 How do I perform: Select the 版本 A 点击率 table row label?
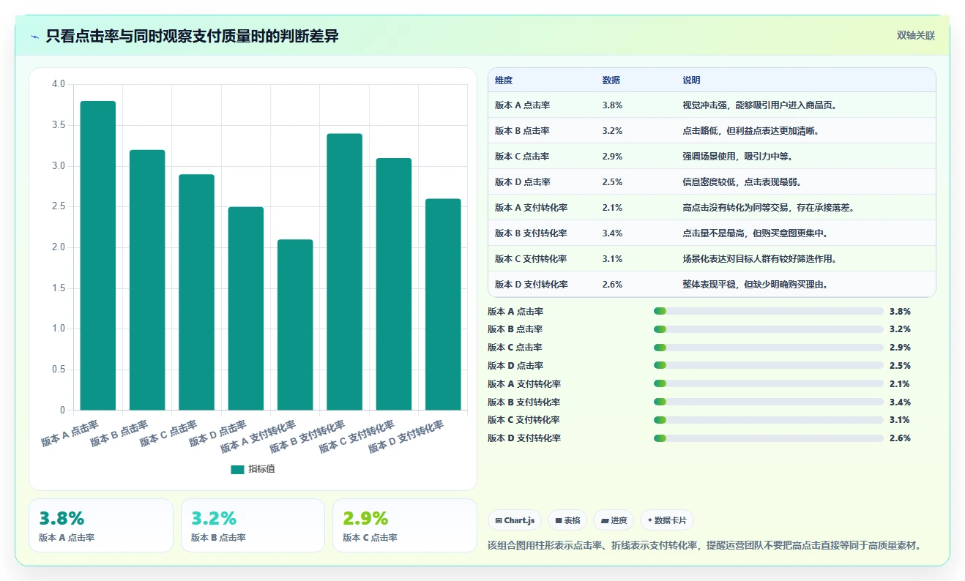tap(522, 105)
